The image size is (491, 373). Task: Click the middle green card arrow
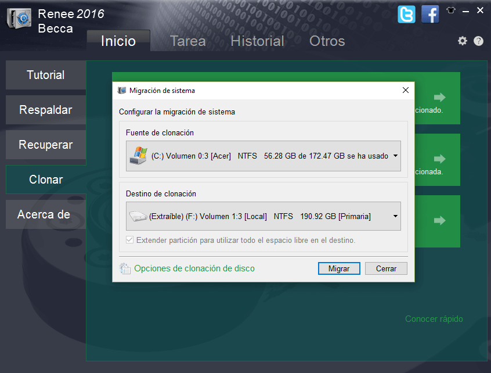click(x=440, y=159)
